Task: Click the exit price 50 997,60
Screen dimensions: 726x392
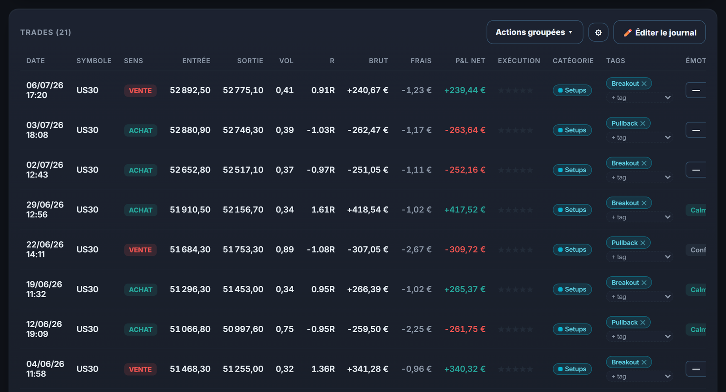Action: click(x=243, y=329)
